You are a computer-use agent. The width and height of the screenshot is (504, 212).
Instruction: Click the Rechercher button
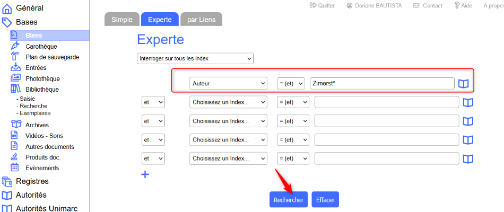(x=288, y=200)
